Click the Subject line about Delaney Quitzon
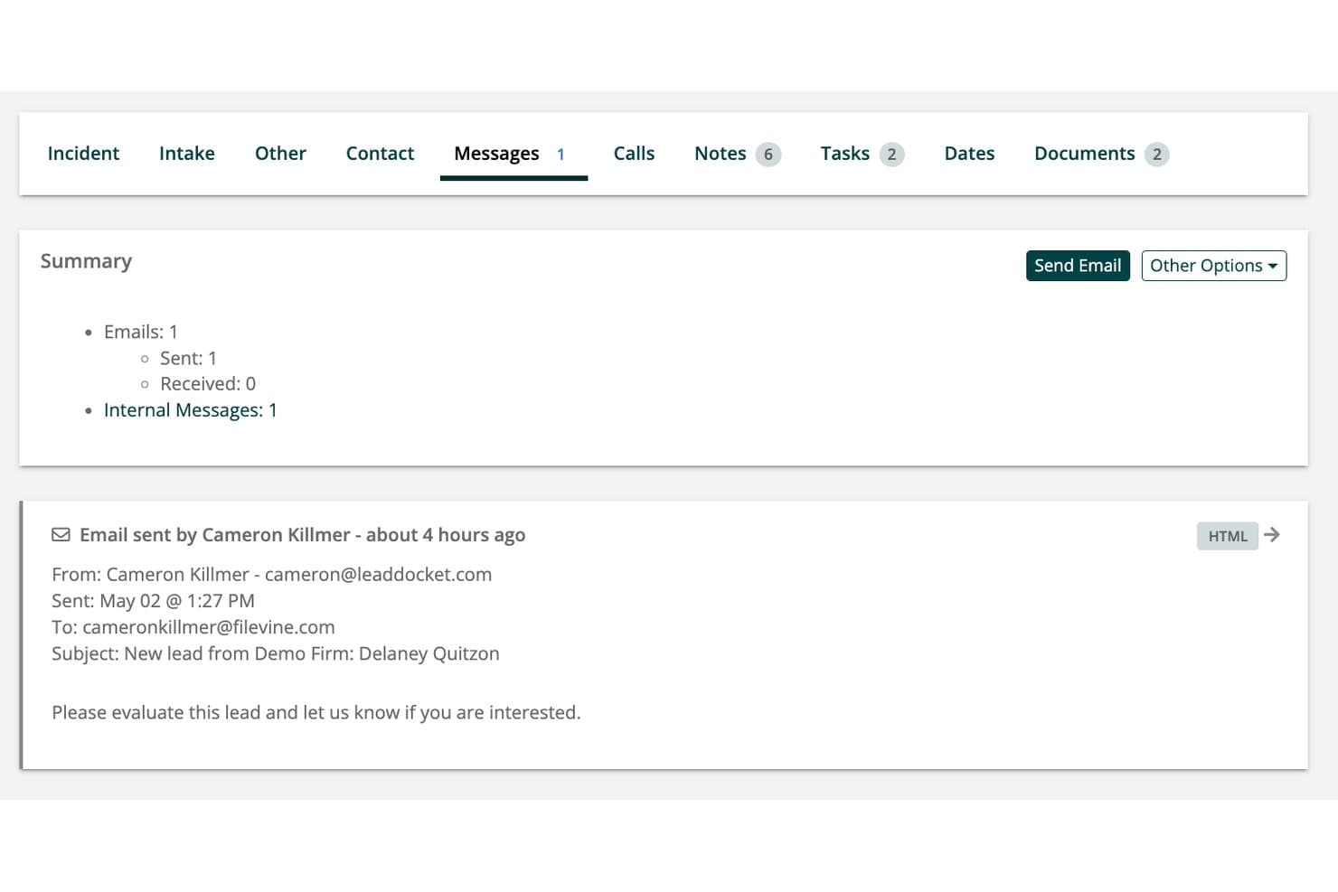1338x892 pixels. 276,653
